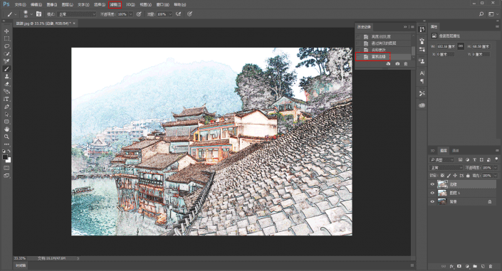The image size is (502, 271).
Task: Select the Hand tool
Action: click(x=6, y=129)
